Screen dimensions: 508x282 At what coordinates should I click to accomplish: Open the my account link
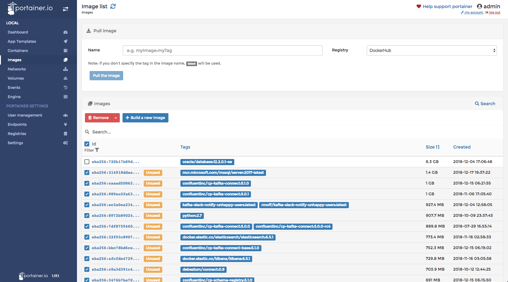coord(473,13)
